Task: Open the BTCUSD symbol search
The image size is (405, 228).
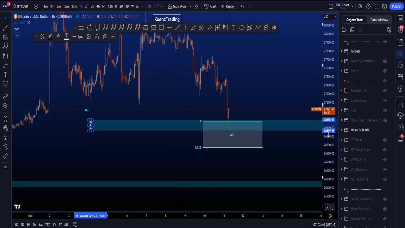Action: coord(21,6)
